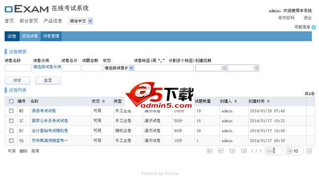The height and width of the screenshot is (191, 319).
Task: Open 首页 in top menu
Action: point(9,21)
